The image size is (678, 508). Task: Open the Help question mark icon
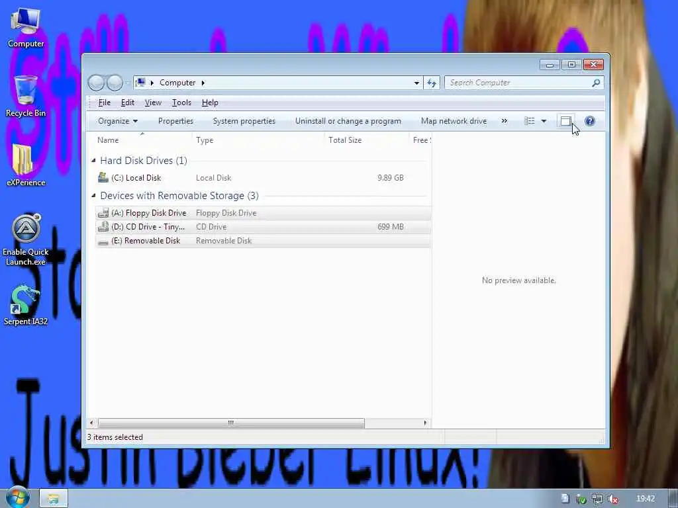[589, 121]
